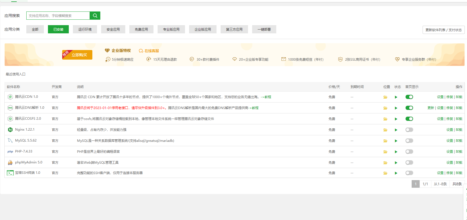
Task: Open 在线客服 link
Action: click(149, 51)
